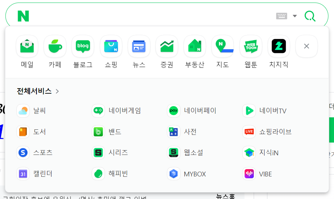Image resolution: width=334 pixels, height=199 pixels.
Task: Open the 밴드 text link
Action: click(x=115, y=132)
